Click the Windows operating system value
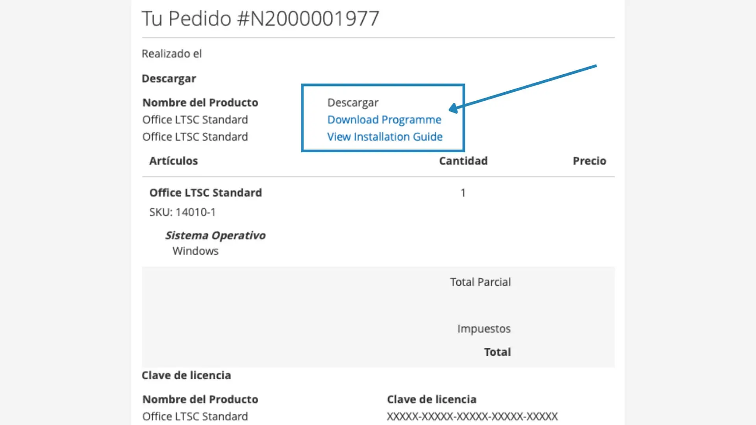Viewport: 756px width, 425px height. 195,251
